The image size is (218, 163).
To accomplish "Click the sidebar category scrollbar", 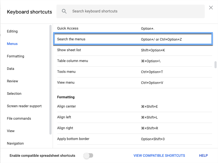I will (x=50, y=80).
